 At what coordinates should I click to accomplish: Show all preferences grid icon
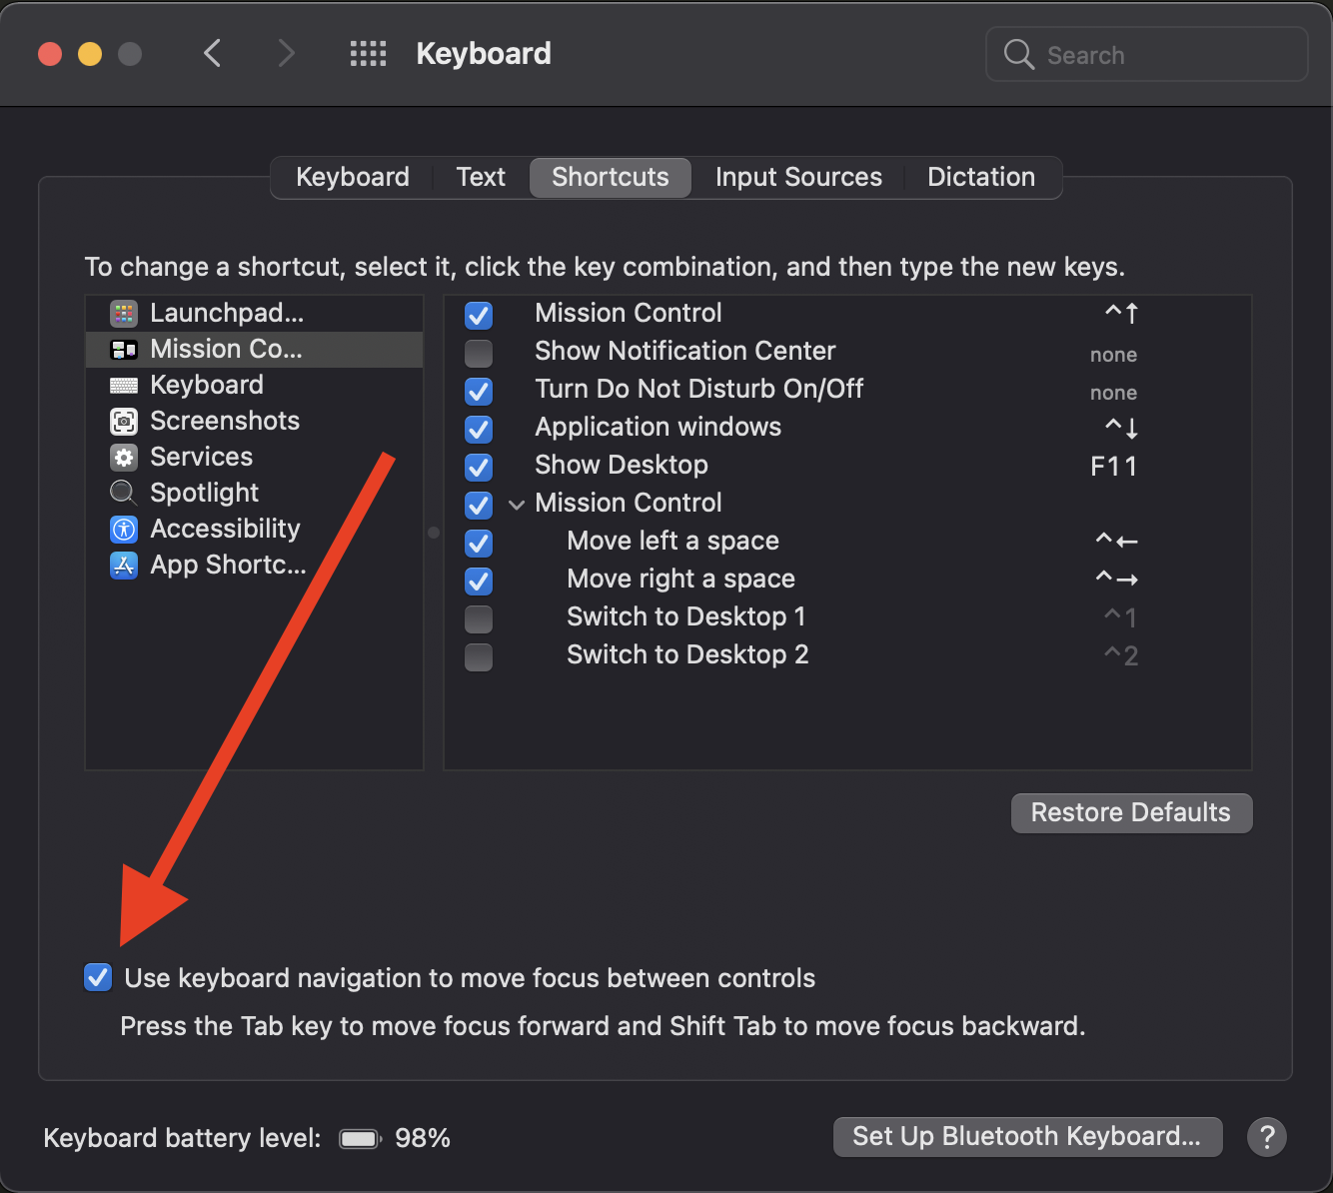point(368,54)
